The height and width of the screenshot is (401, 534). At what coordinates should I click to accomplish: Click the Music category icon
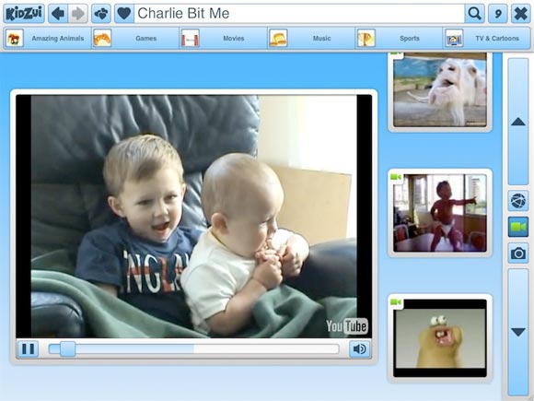[278, 38]
